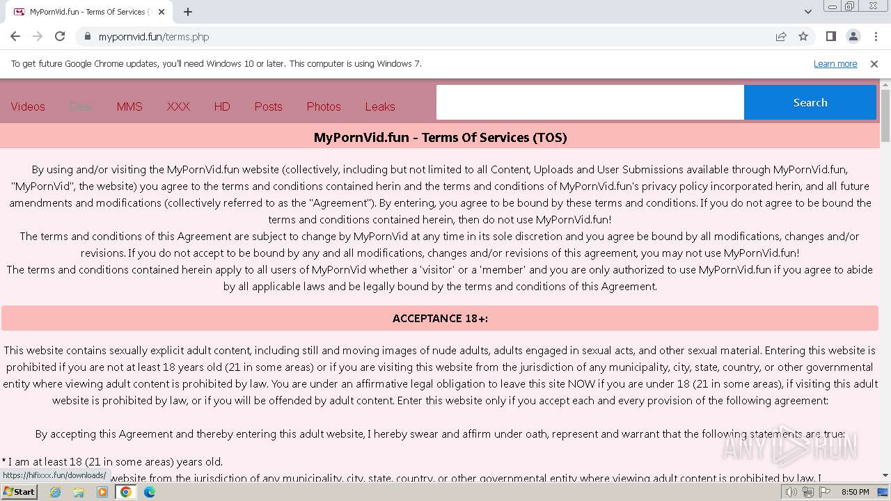The height and width of the screenshot is (501, 891).
Task: Select the Leaks navigation link
Action: coord(380,106)
